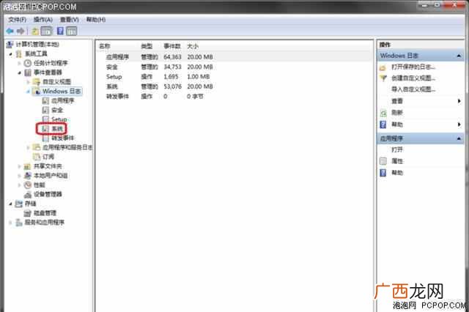Select 应用程序 log under Windows 日志 tree
Image resolution: width=469 pixels, height=312 pixels.
tap(62, 101)
